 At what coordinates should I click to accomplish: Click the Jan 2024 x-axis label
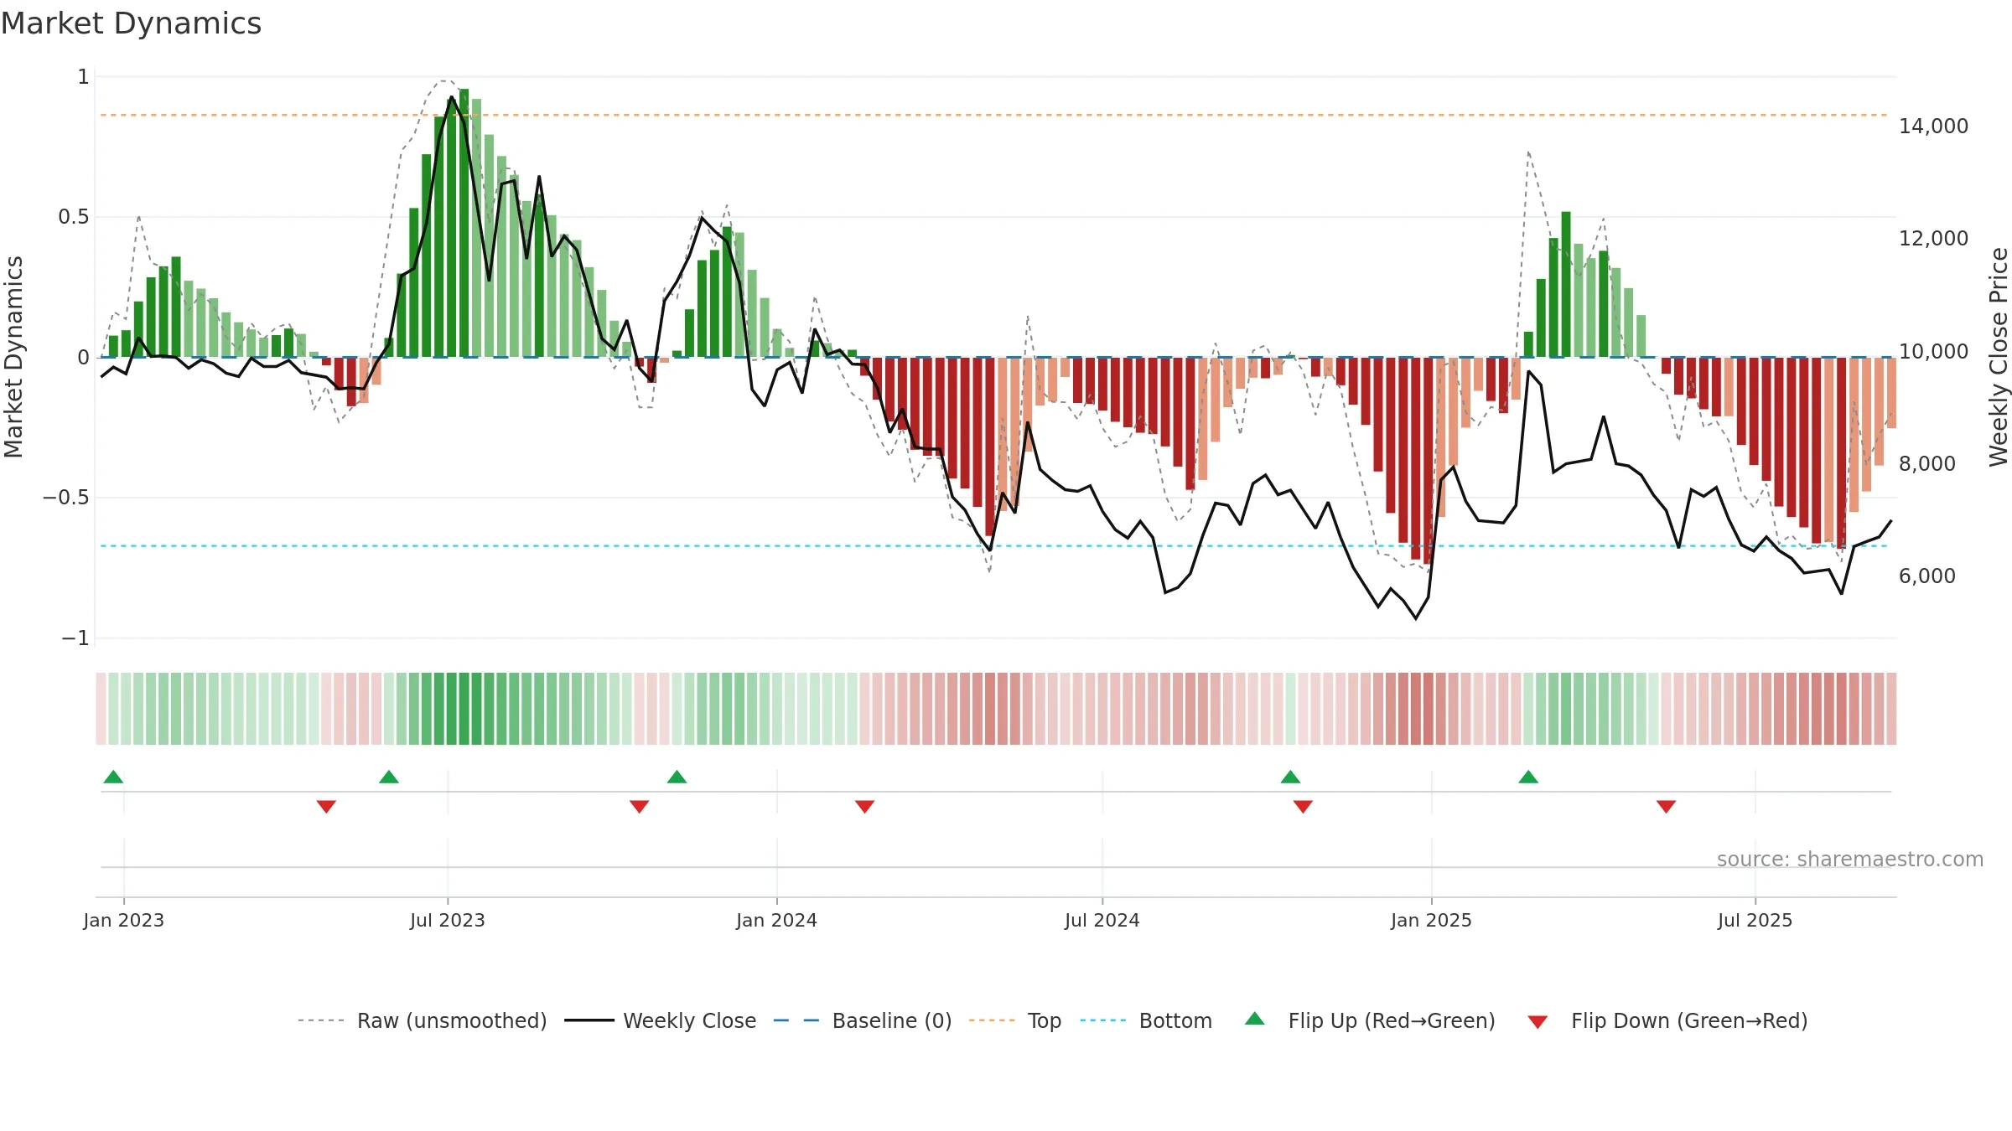click(776, 920)
